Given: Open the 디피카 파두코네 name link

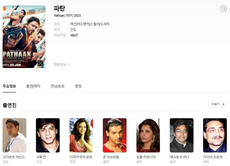Looking at the screenshot, I should coord(81,157).
